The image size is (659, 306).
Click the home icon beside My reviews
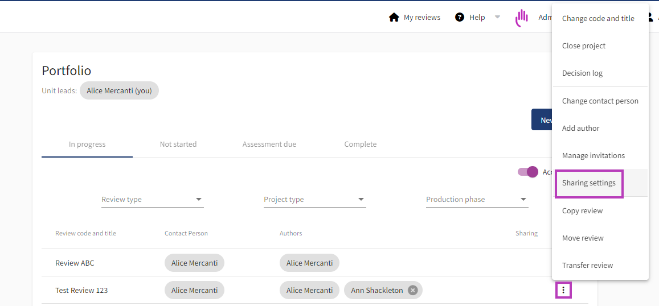click(394, 18)
